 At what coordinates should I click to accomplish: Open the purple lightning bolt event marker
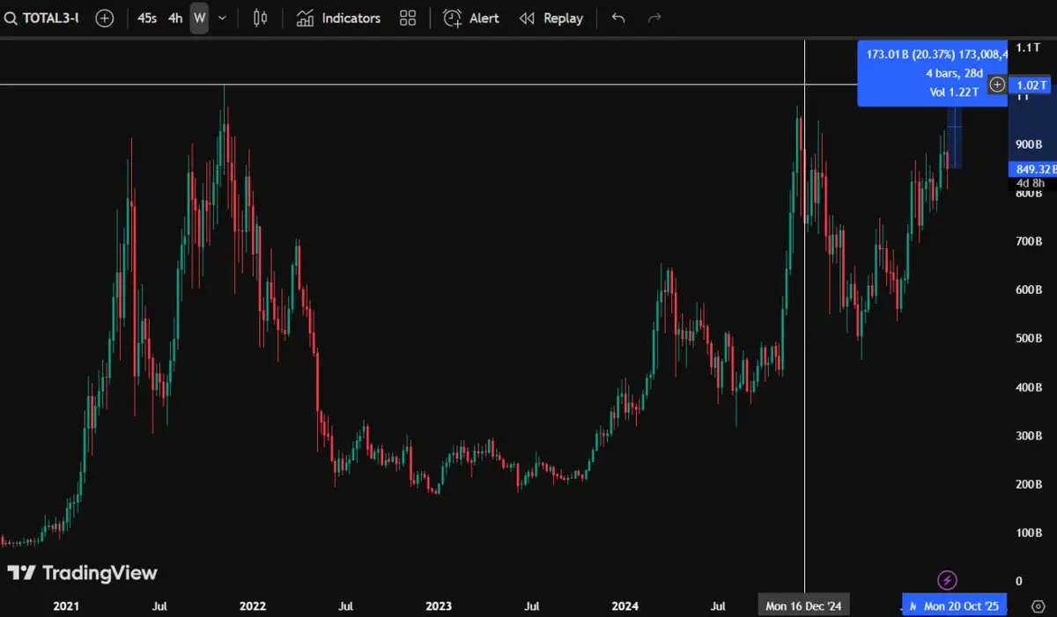pos(947,580)
